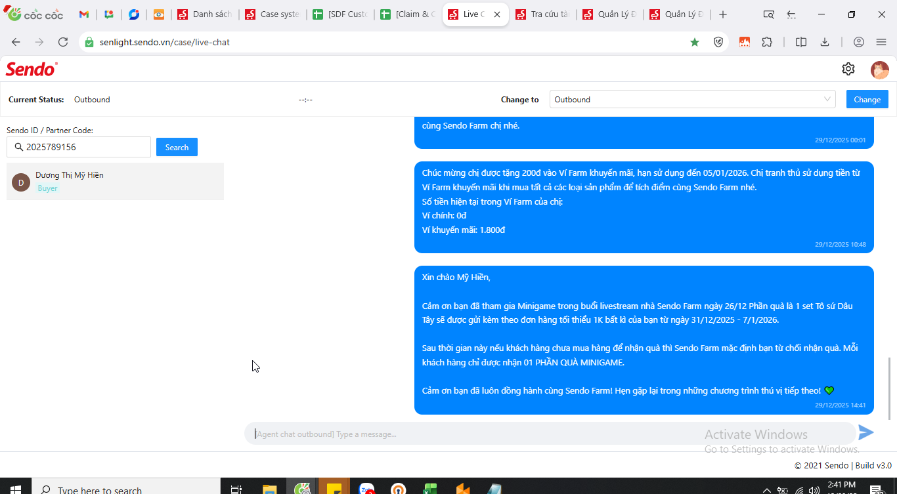
Task: Click the chat message input box
Action: [x=550, y=434]
